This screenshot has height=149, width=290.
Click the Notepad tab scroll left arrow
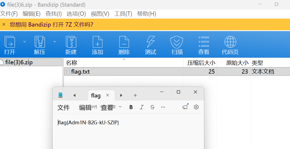tap(74, 95)
